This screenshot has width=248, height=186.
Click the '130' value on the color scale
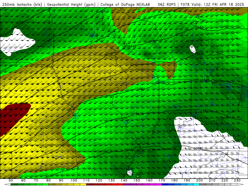pyautogui.click(x=112, y=180)
